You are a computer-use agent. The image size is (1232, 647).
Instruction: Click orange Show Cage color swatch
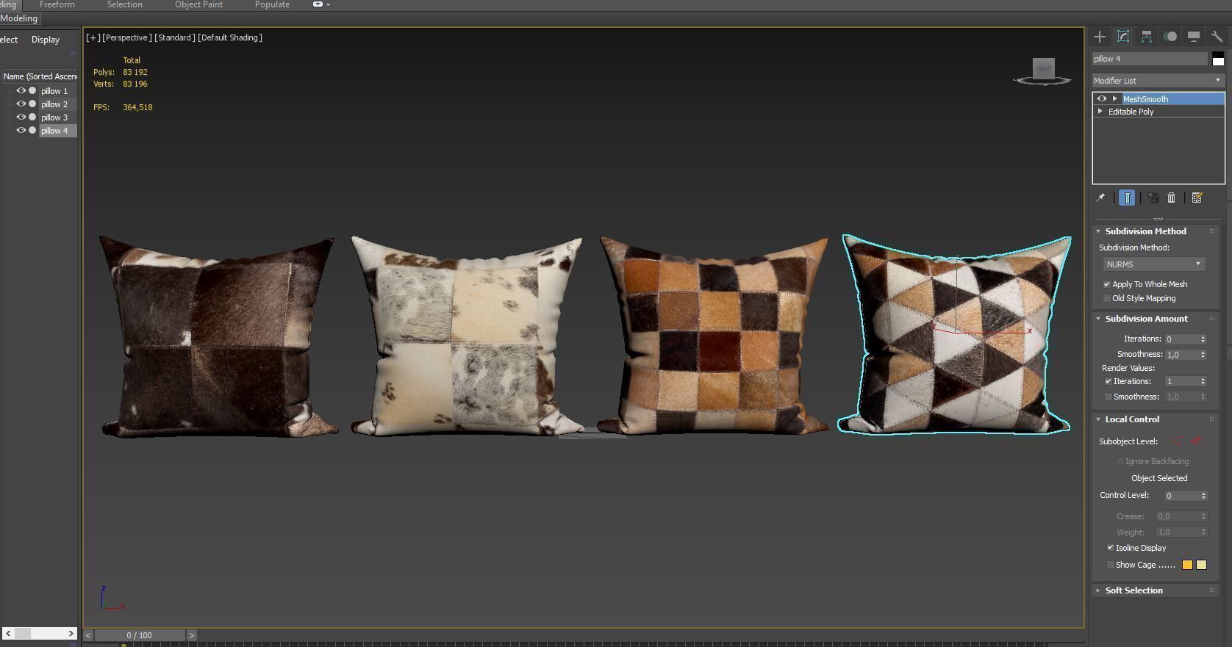(x=1187, y=565)
